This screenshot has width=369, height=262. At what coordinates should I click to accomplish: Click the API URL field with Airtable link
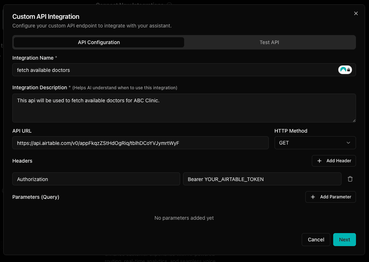click(x=141, y=143)
